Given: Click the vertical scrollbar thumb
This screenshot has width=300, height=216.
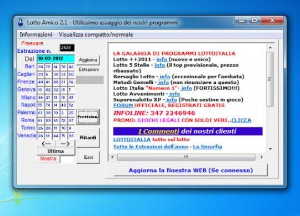Looking at the screenshot, I should pos(270,79).
